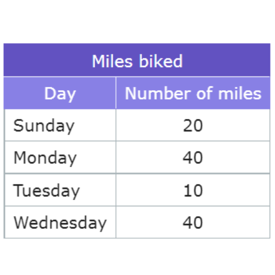Click the word Number in header
Screen dimensions: 275x275
point(159,94)
